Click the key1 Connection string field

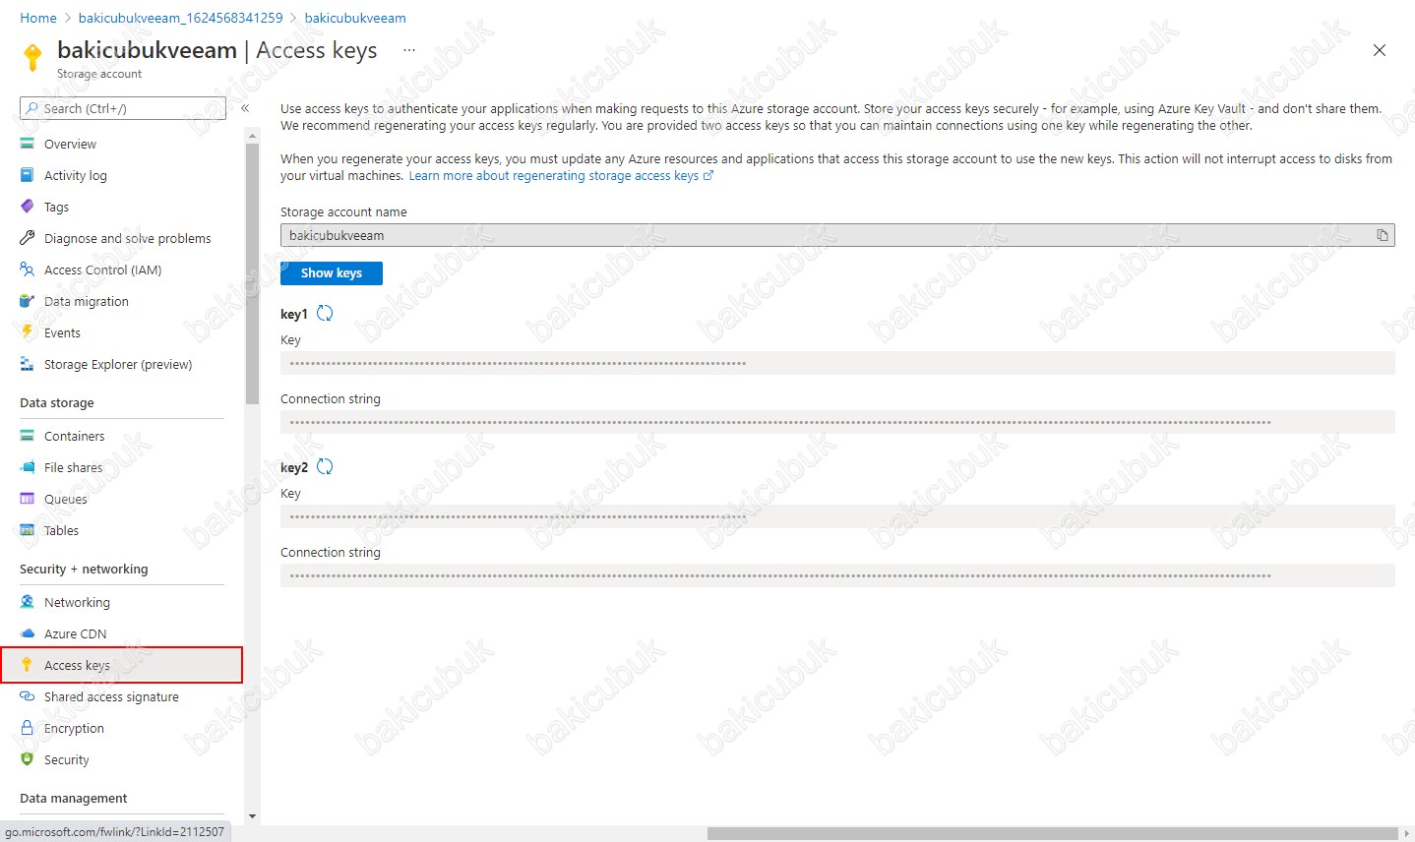point(837,422)
